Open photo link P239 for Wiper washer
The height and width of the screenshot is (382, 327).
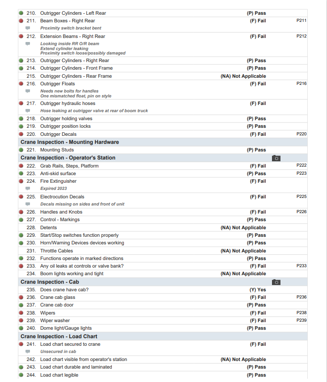click(x=301, y=320)
